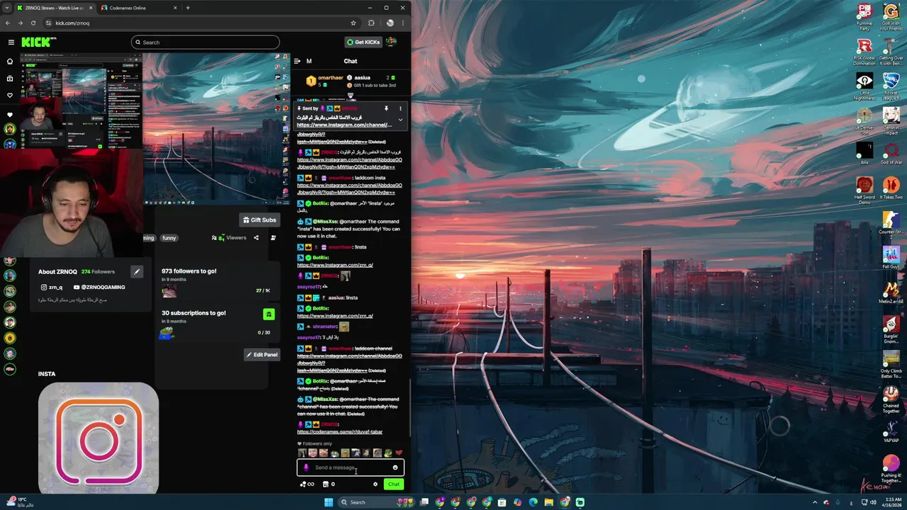Click the KICK logo
The height and width of the screenshot is (510, 907).
coord(38,42)
